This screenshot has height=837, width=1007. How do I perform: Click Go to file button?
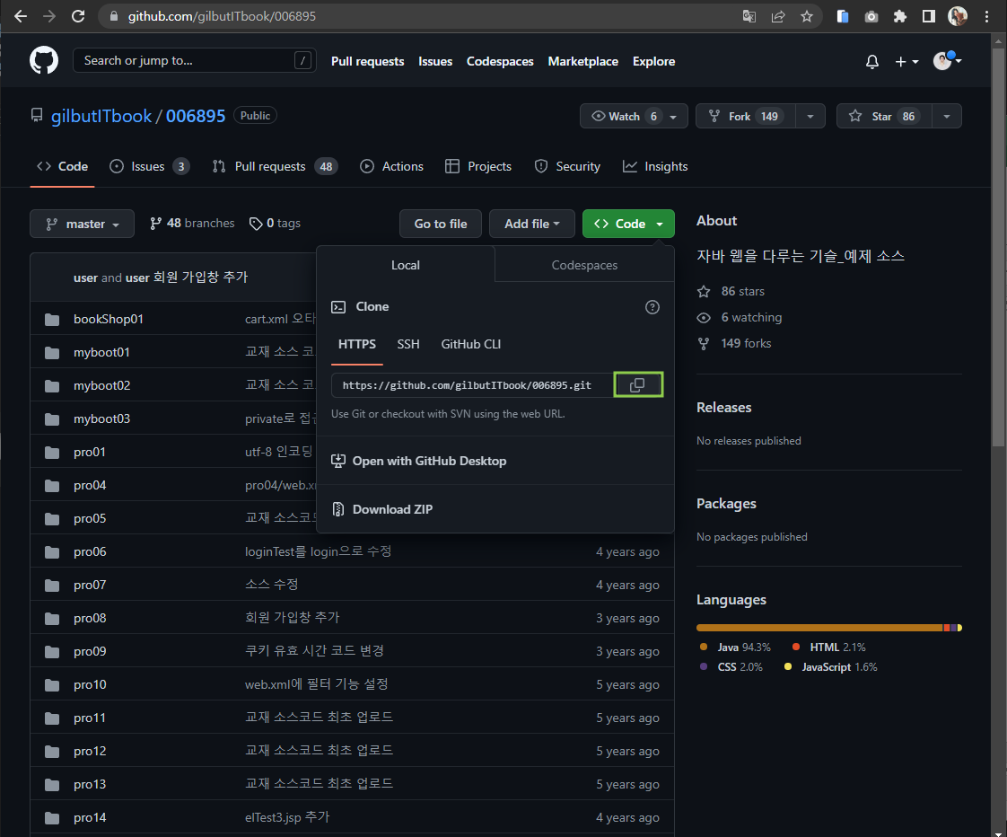click(x=440, y=224)
